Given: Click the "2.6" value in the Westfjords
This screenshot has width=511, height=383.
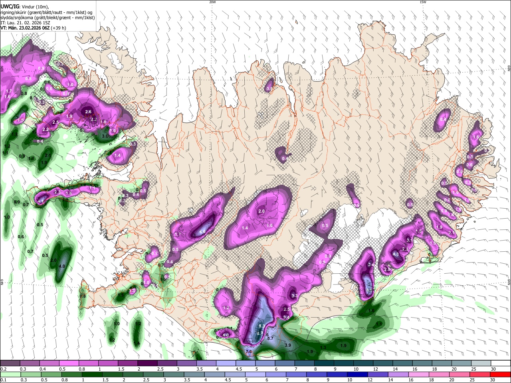Looking at the screenshot, I should [x=89, y=112].
